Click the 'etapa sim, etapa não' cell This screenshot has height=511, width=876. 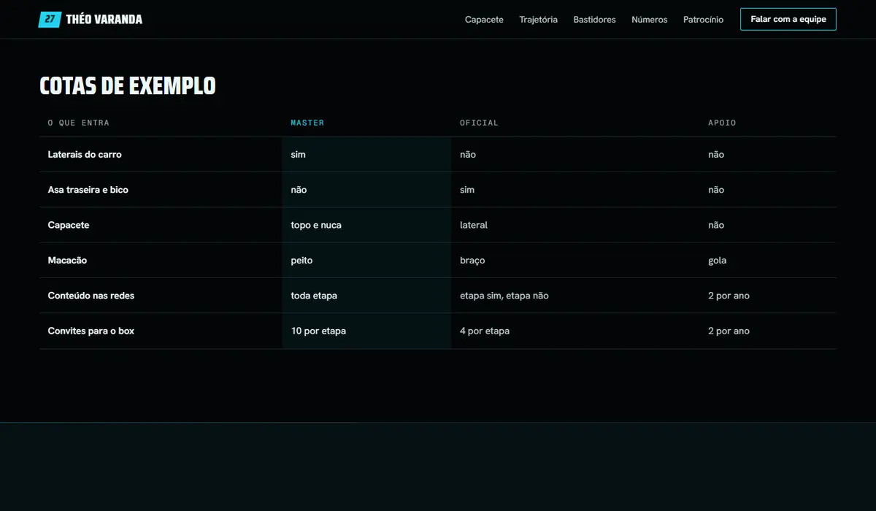point(575,296)
